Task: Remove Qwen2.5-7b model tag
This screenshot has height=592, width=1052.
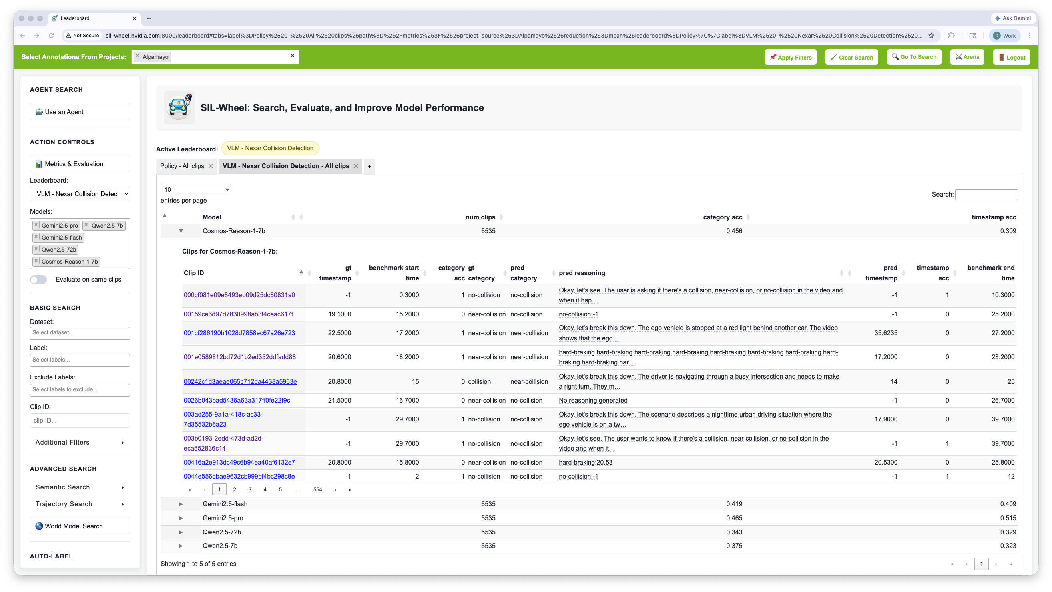Action: pos(86,225)
